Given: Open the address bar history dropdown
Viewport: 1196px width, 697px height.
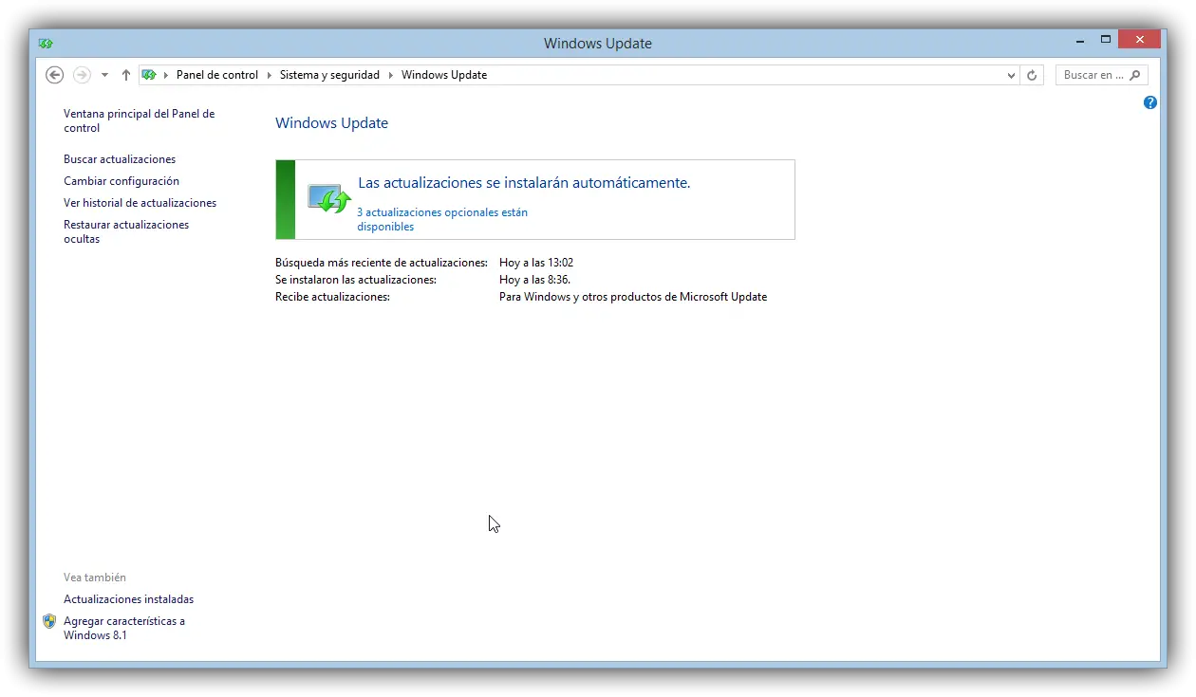Looking at the screenshot, I should pyautogui.click(x=1011, y=75).
